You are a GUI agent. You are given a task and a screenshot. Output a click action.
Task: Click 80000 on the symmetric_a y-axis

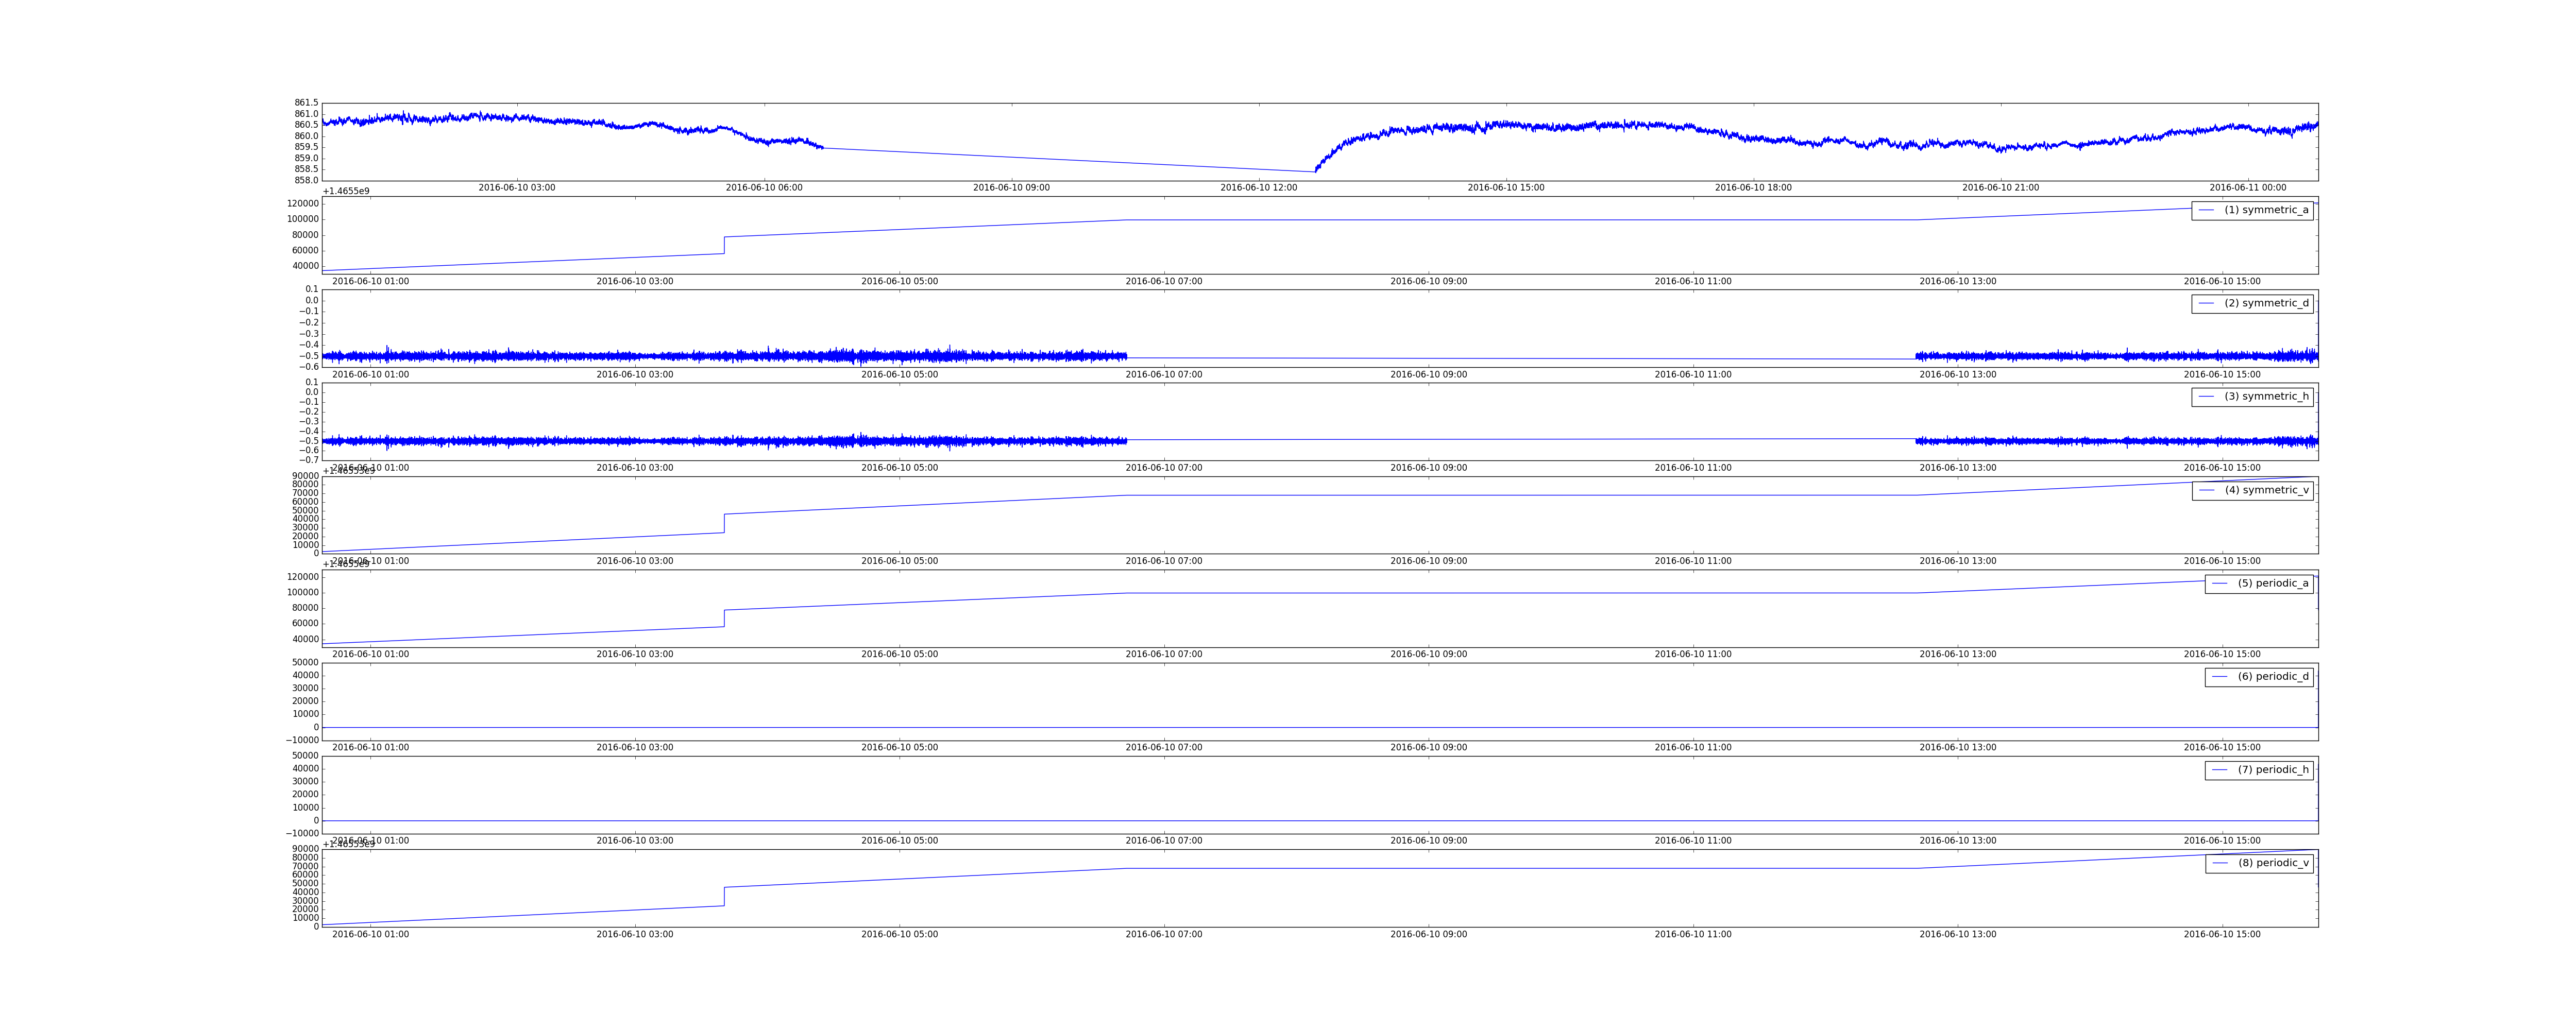pos(305,235)
